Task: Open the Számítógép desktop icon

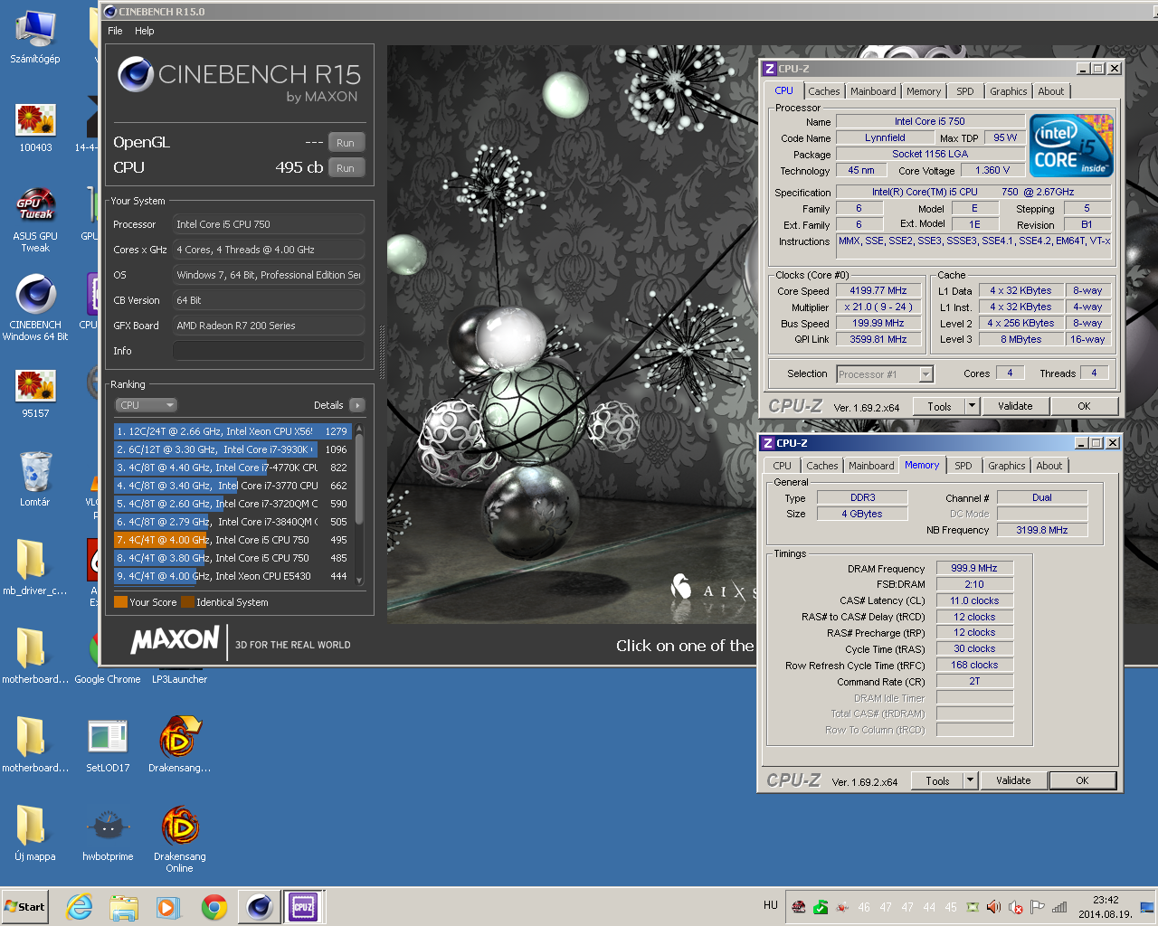Action: pos(35,38)
